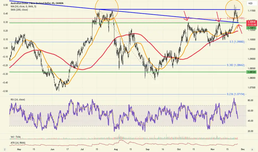Click the RSI 80.00 scale label
The image size is (258, 152).
click(x=251, y=100)
